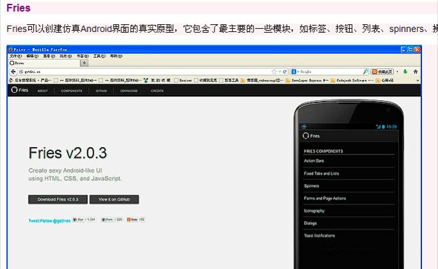Open the 编辑 menu
This screenshot has width=438, height=269.
(32, 56)
